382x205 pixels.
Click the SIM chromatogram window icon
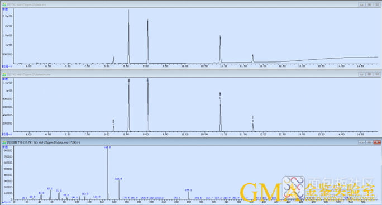click(x=4, y=74)
